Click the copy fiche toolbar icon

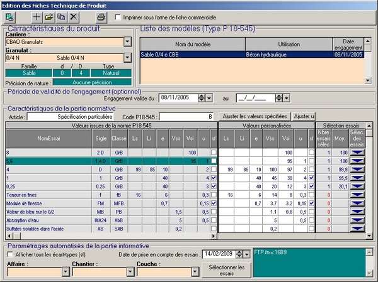[61, 16]
